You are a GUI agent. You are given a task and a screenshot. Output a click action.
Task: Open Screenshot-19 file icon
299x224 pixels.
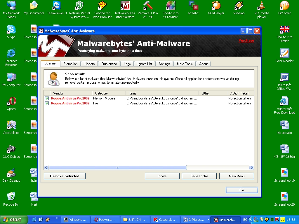[x=284, y=175]
